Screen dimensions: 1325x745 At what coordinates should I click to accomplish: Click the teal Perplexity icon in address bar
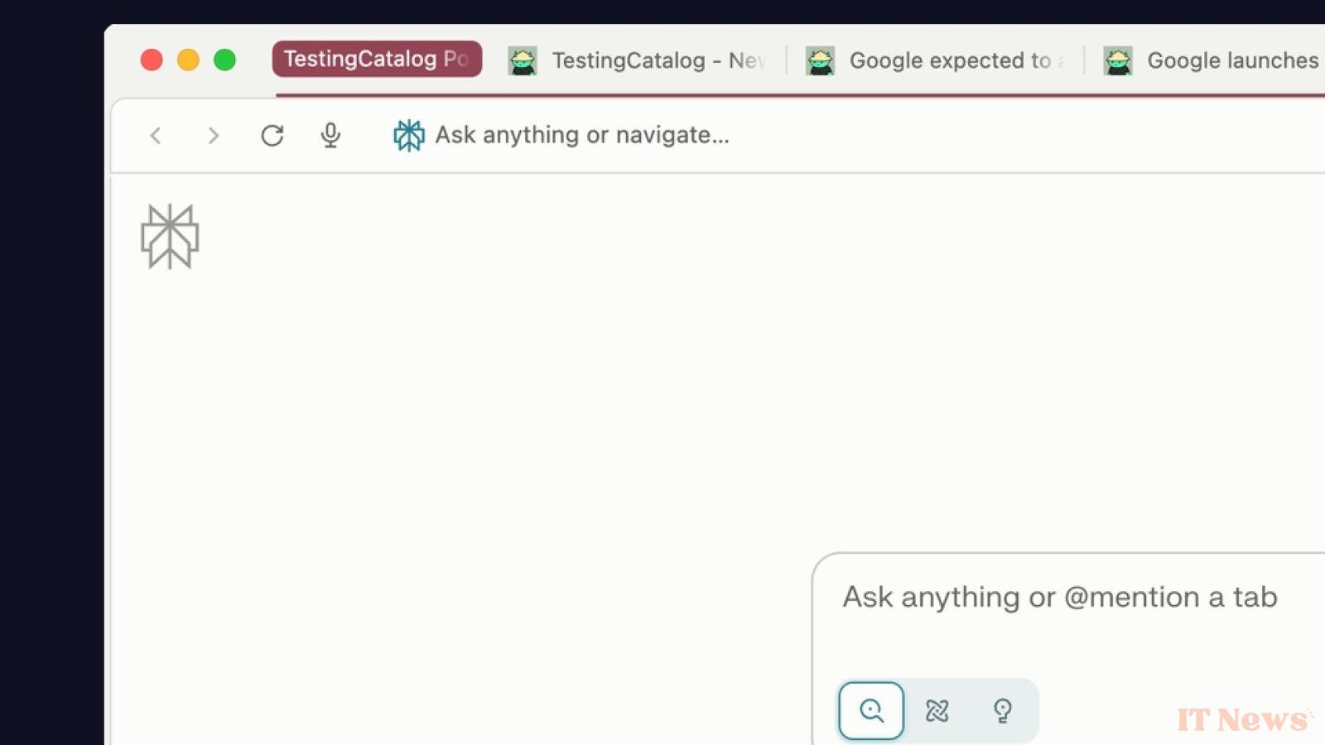point(408,135)
